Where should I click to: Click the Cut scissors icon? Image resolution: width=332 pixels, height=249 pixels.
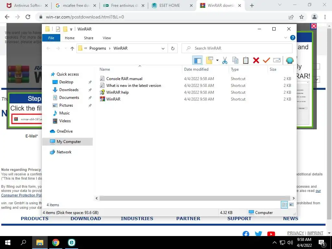point(225,60)
